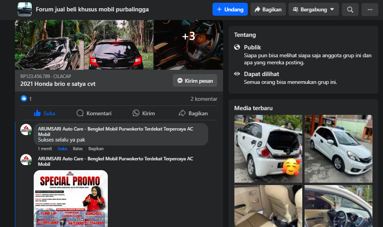383x227 pixels.
Task: Like the 'Sukses selalu ya pak' comment
Action: click(62, 149)
